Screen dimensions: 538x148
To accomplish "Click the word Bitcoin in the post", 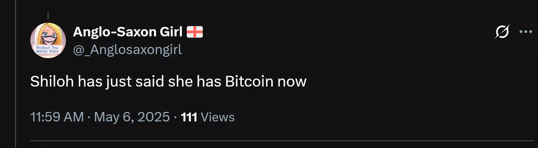I will 249,81.
